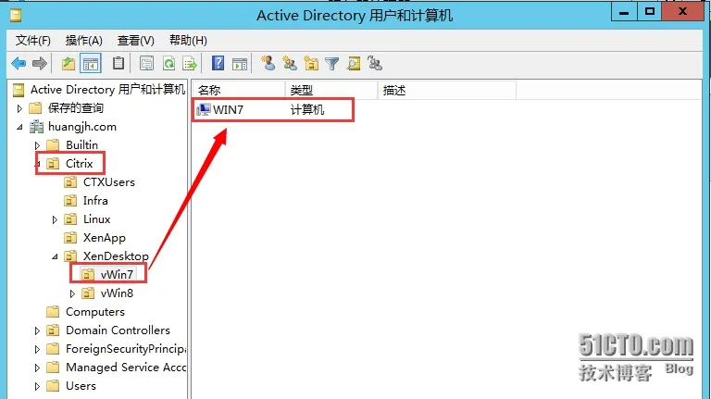Select the Builtin container

click(81, 145)
